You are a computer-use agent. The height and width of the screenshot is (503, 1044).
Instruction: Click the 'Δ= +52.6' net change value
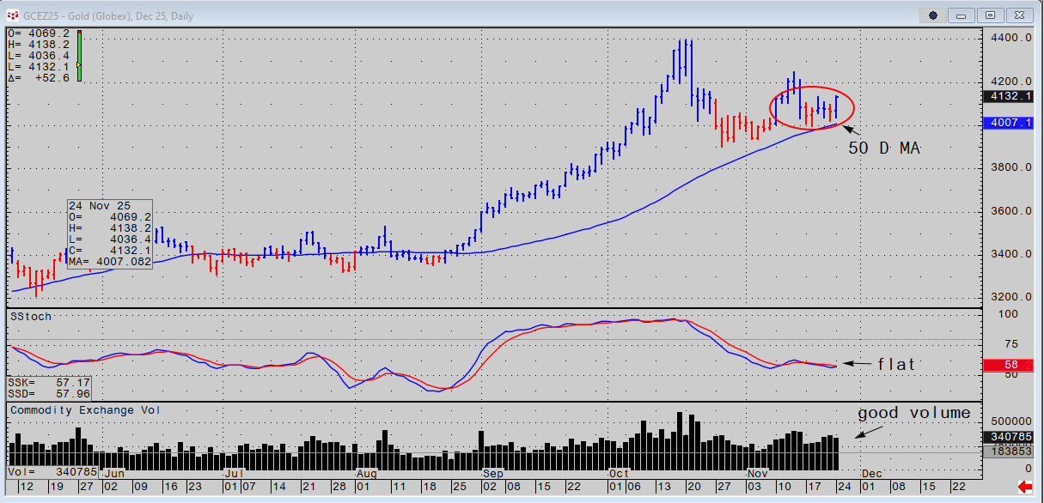tap(39, 77)
